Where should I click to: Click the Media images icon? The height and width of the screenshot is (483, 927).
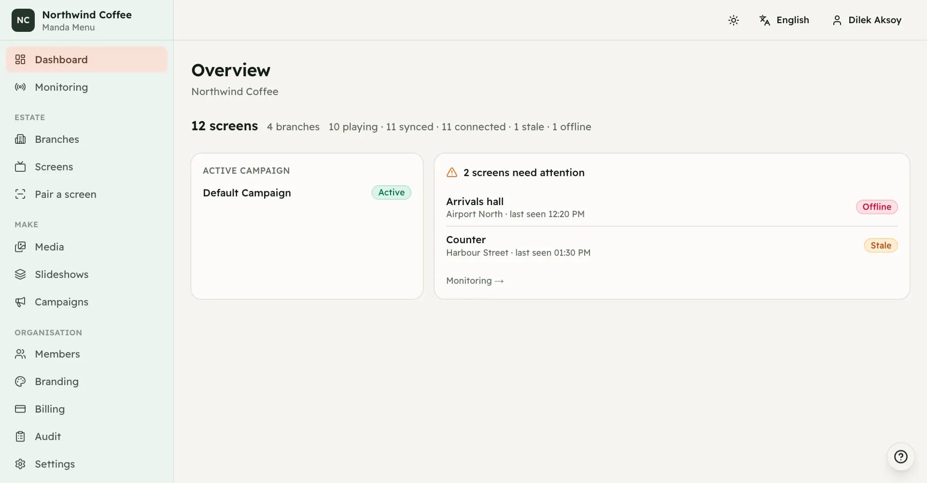pyautogui.click(x=20, y=247)
